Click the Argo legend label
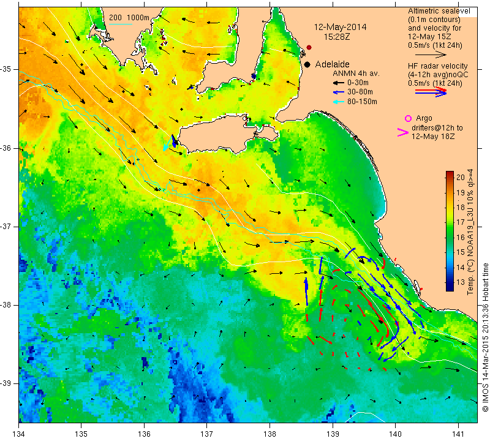 tap(424, 118)
